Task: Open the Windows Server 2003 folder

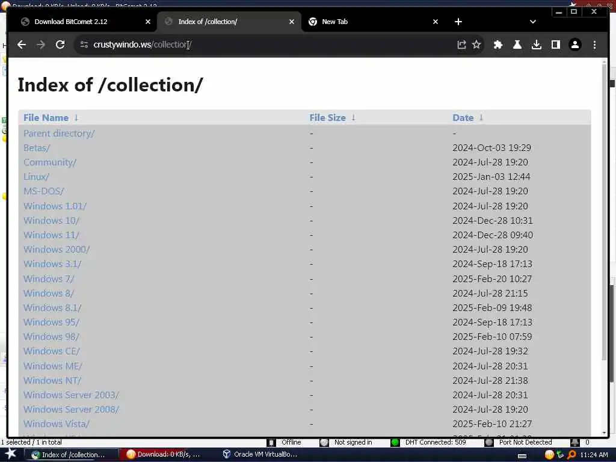Action: [71, 395]
